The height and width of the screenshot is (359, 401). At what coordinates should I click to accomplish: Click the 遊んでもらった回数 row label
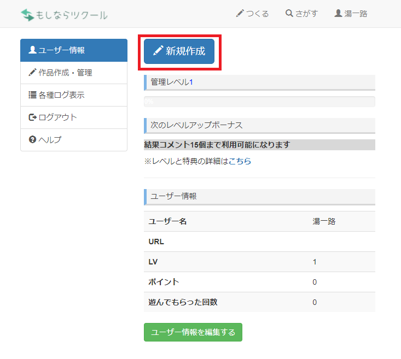[x=183, y=302]
